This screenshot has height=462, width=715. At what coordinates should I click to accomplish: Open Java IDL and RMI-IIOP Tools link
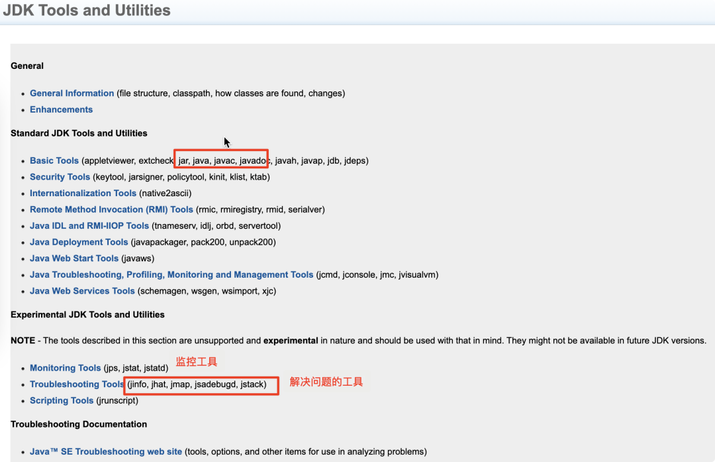click(x=89, y=225)
